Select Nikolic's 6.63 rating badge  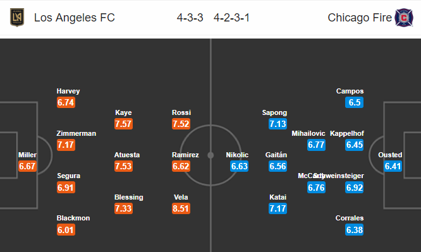pyautogui.click(x=239, y=166)
